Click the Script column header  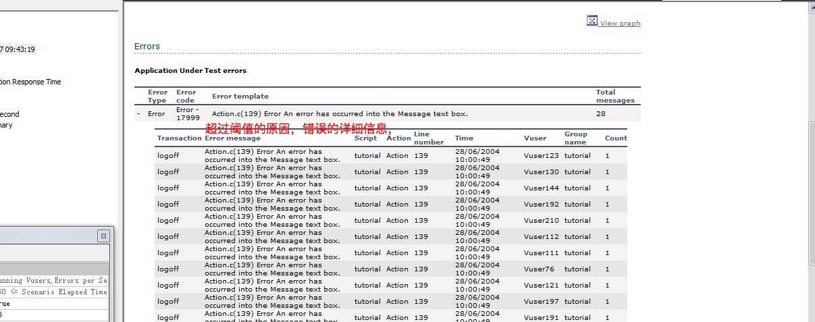[365, 138]
